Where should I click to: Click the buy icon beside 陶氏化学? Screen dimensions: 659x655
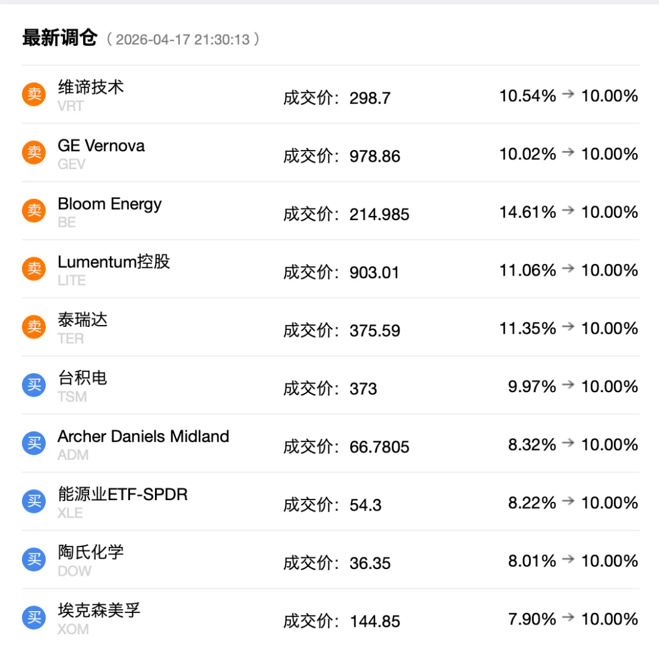[34, 559]
